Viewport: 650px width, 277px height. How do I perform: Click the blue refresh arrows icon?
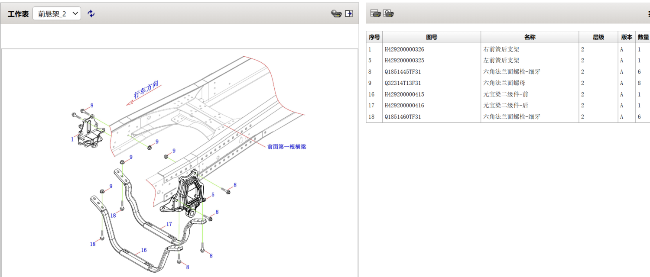tap(91, 14)
